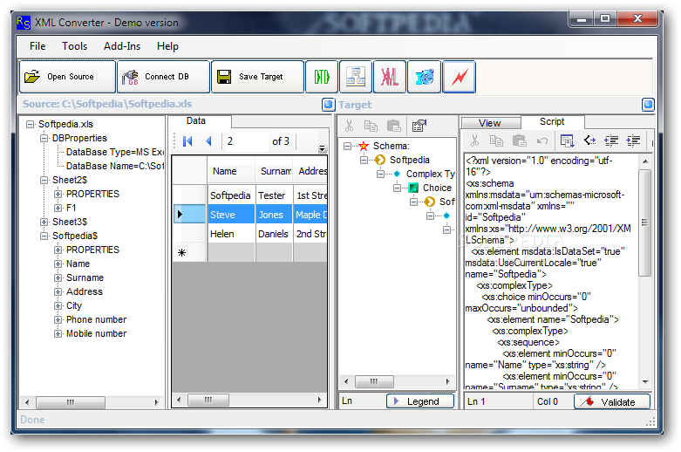This screenshot has height=452, width=681.
Task: Click the Open Source button
Action: pos(67,77)
